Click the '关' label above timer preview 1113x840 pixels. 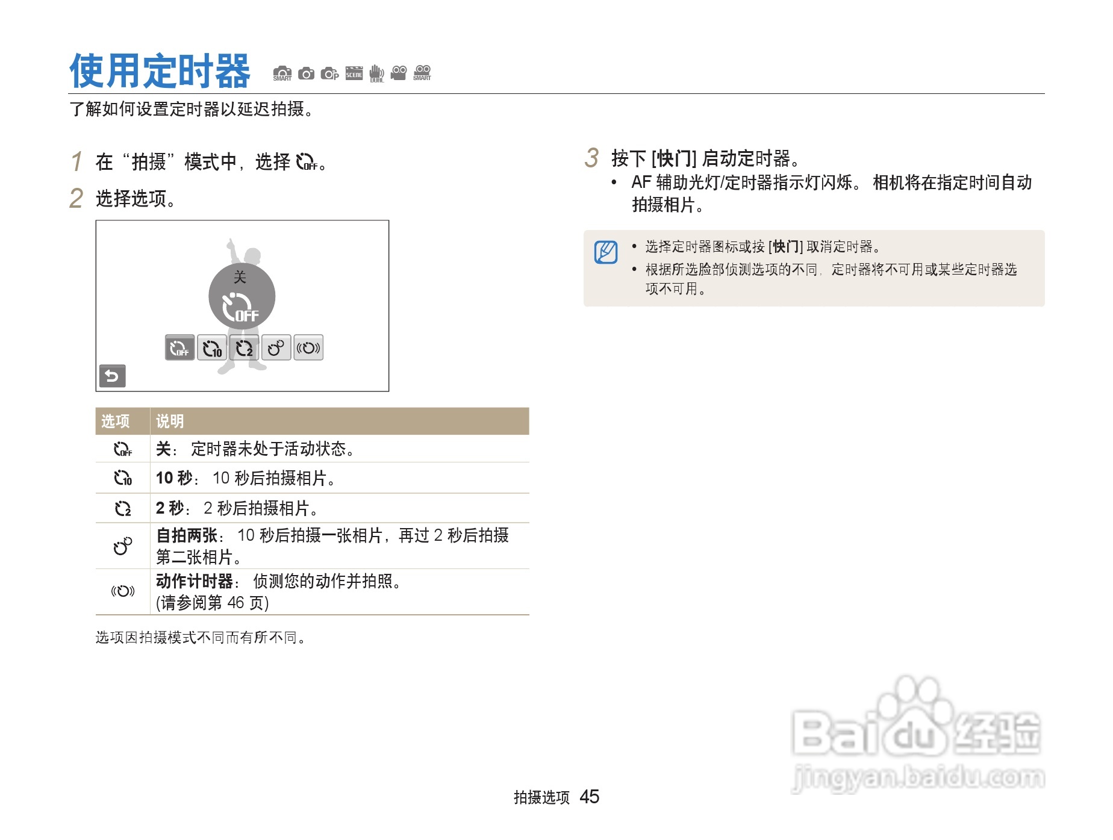(240, 278)
